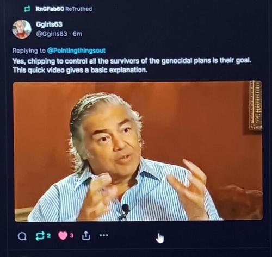This screenshot has height=257, width=272.
Task: Click 'This quick video gives a basic explanation'
Action: (80, 70)
